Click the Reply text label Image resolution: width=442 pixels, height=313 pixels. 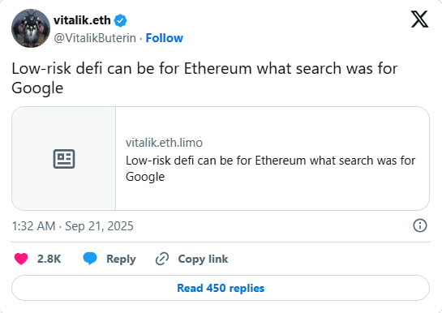[121, 259]
